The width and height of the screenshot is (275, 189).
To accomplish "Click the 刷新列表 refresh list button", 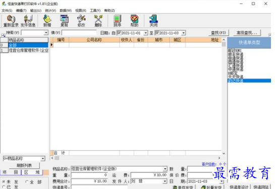I will point(24,165).
